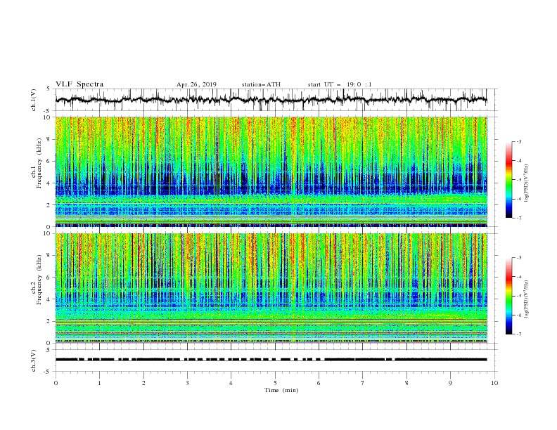Click the ch.1 spectrogram color scale bar
557x430 pixels.
click(508, 180)
